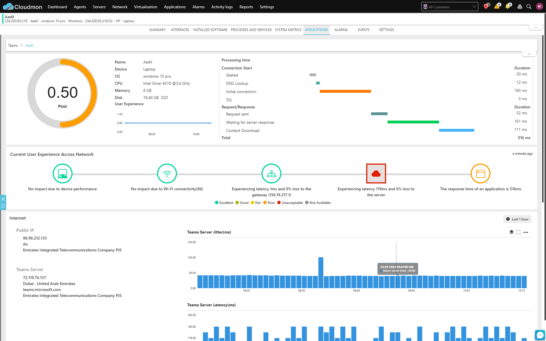Click the Total 516 ms value
546x341 pixels.
point(524,138)
